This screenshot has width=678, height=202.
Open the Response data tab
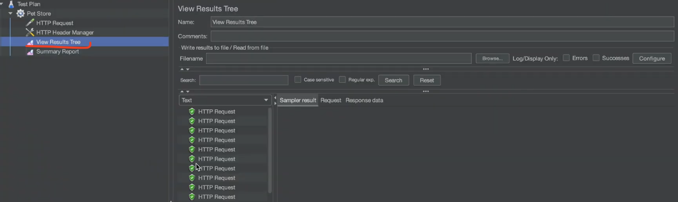(x=364, y=100)
